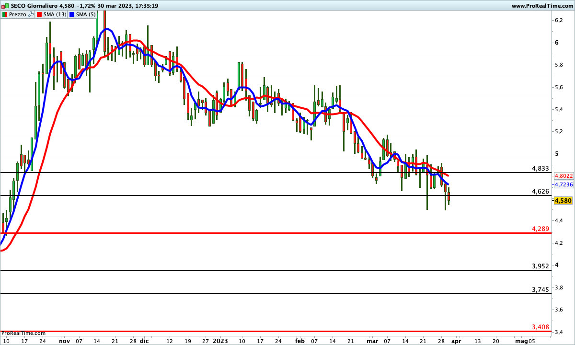
Task: Select the horizontal line labeled 3,745
Action: [276, 294]
